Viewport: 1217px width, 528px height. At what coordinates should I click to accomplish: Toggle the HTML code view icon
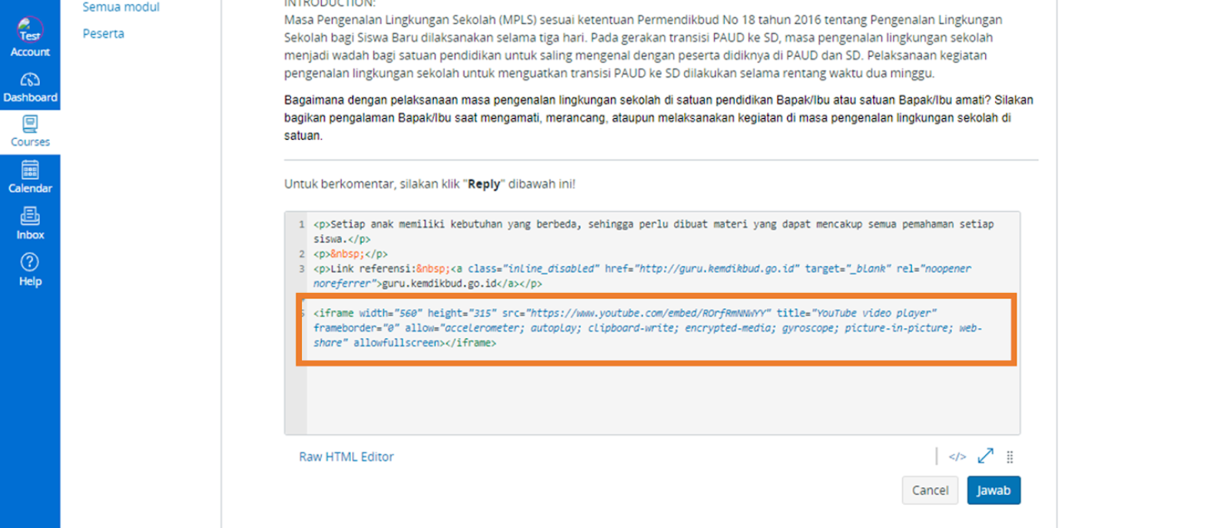click(957, 457)
